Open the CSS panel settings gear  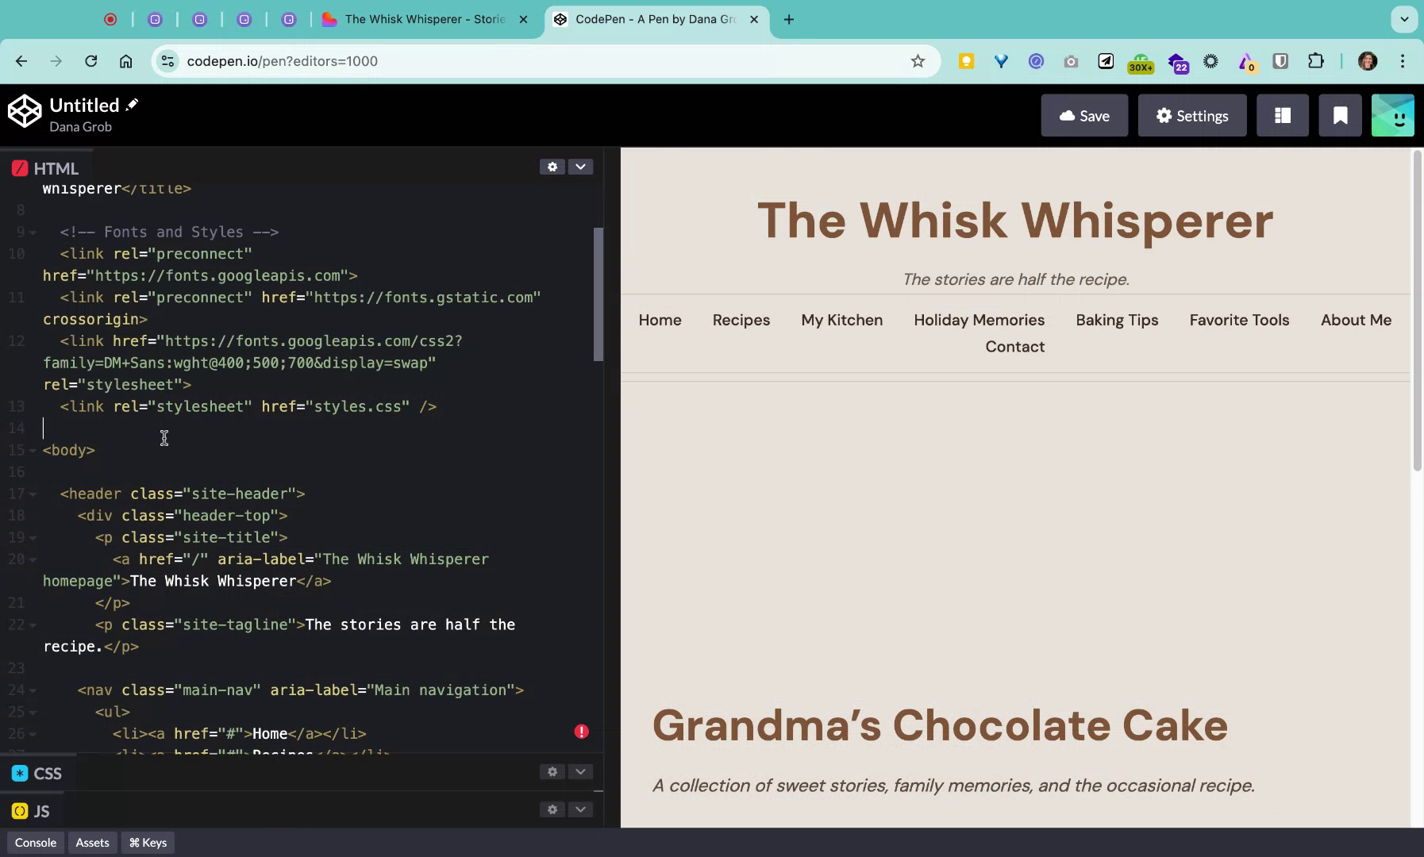coord(552,771)
